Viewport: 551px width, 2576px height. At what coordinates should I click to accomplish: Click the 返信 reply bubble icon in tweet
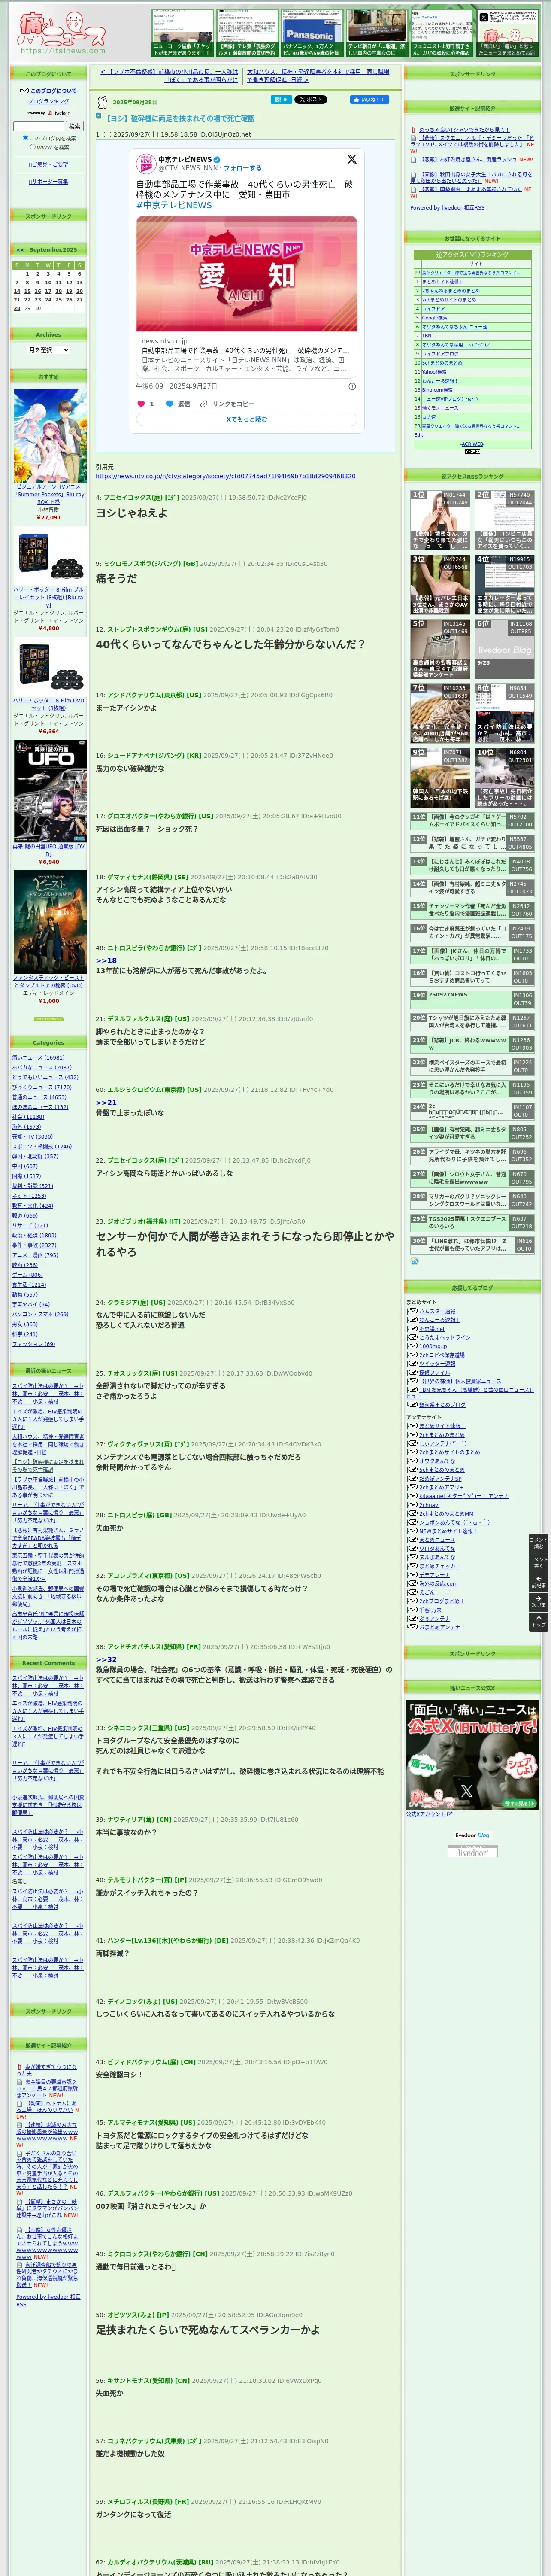[x=169, y=404]
